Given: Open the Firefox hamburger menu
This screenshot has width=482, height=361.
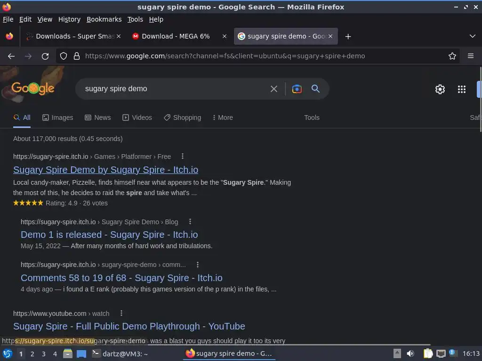Looking at the screenshot, I should tap(470, 56).
